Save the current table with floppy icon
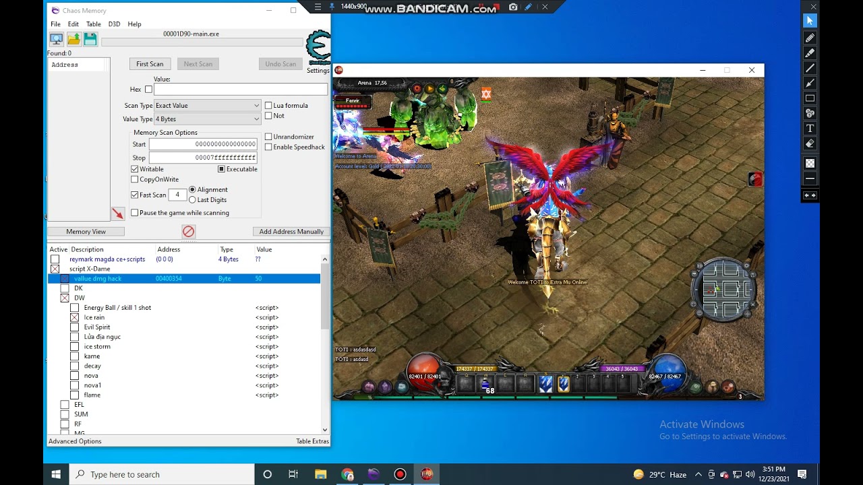The height and width of the screenshot is (485, 863). pos(90,40)
